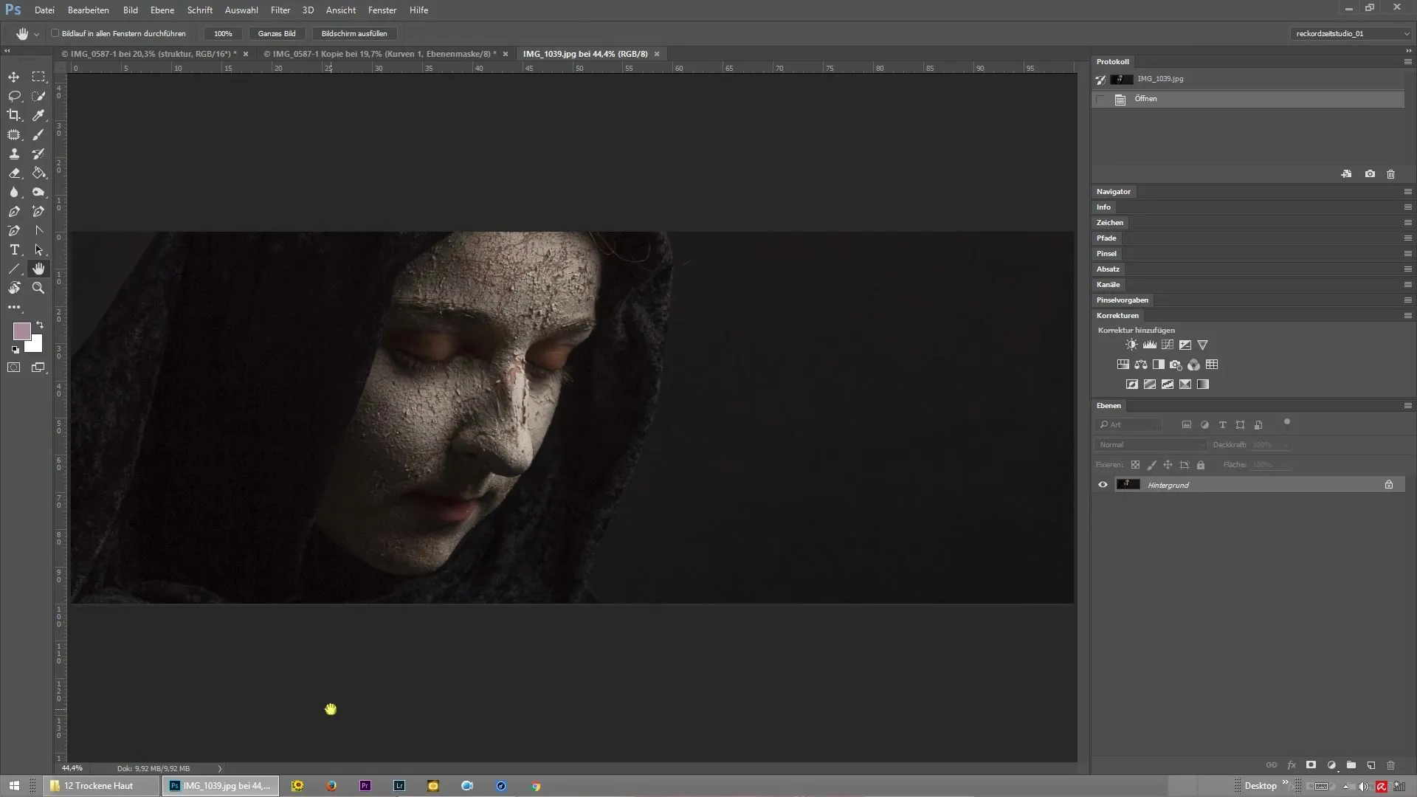Select the Type tool
Image resolution: width=1417 pixels, height=797 pixels.
coord(14,249)
